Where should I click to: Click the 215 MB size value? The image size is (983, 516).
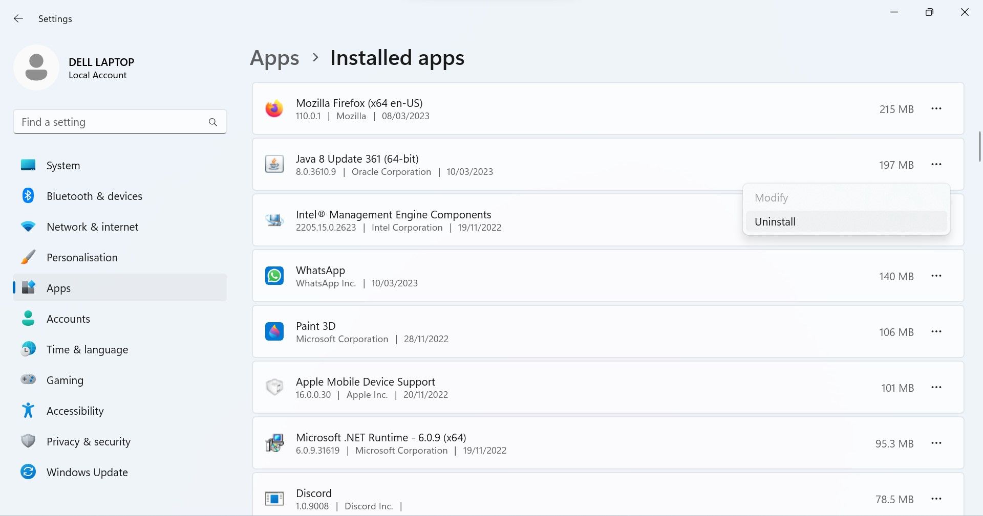pos(896,109)
